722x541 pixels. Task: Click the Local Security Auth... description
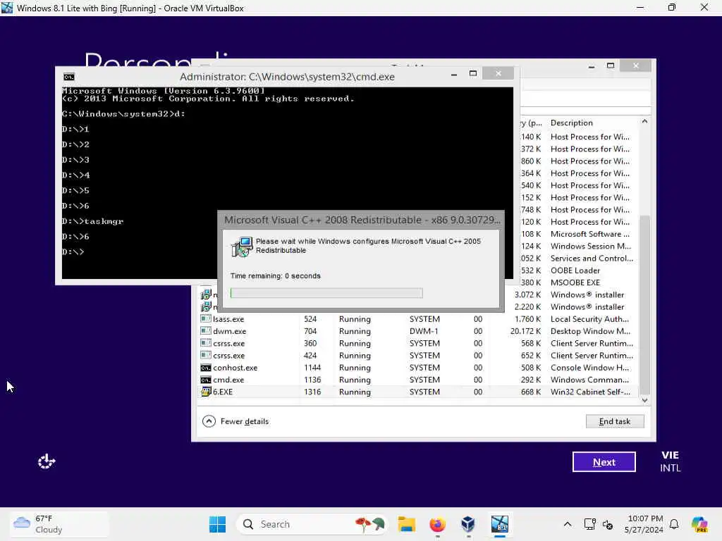[x=589, y=319]
